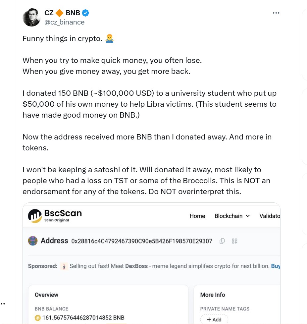307x324 pixels.
Task: Show the address QR code
Action: [x=235, y=241]
